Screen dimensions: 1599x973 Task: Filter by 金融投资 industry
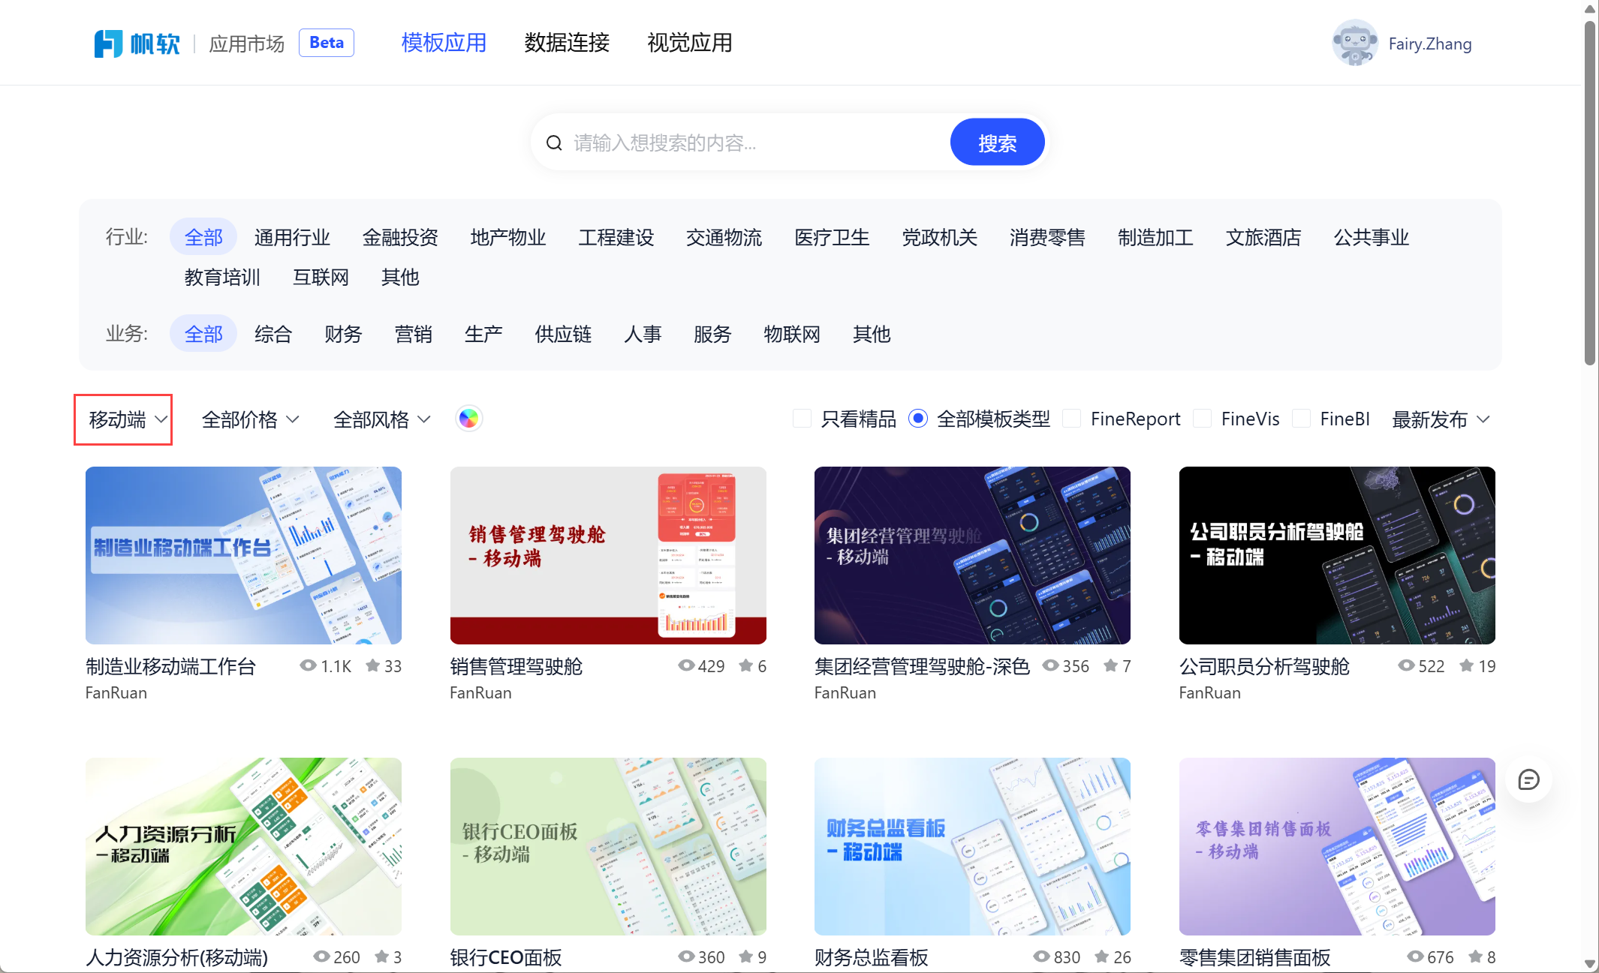[400, 237]
